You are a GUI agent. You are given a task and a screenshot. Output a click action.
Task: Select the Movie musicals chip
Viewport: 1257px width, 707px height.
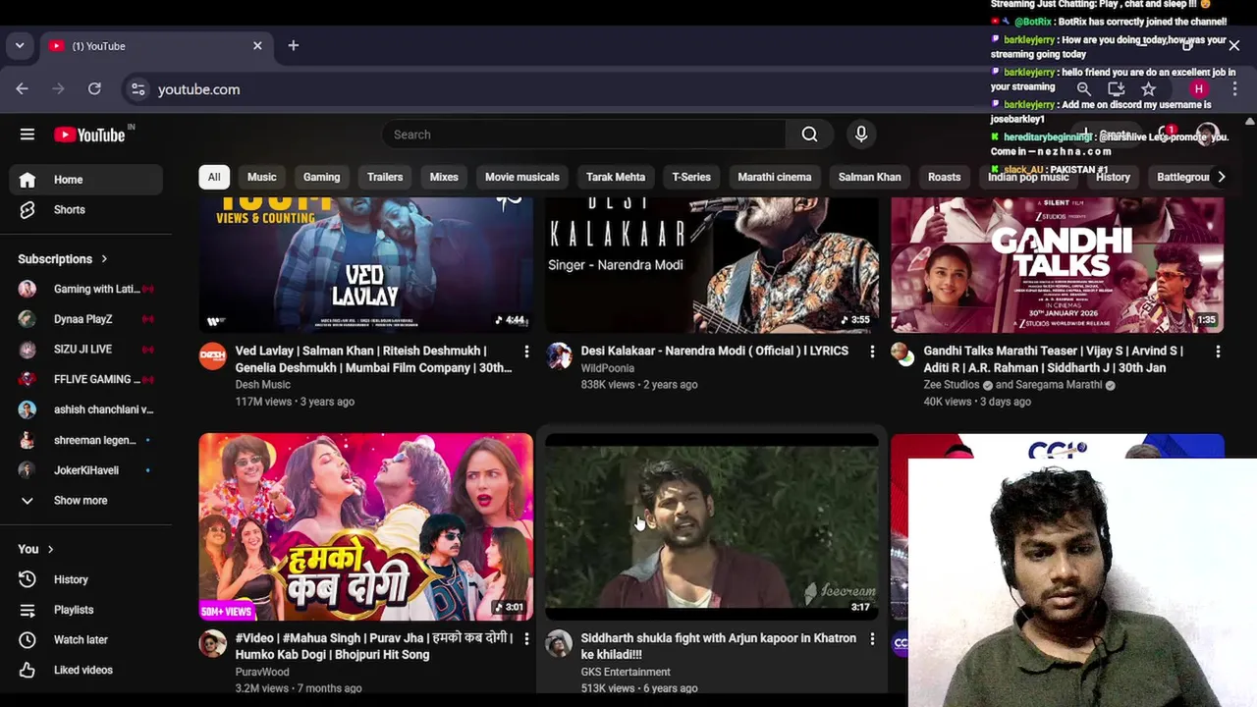521,177
